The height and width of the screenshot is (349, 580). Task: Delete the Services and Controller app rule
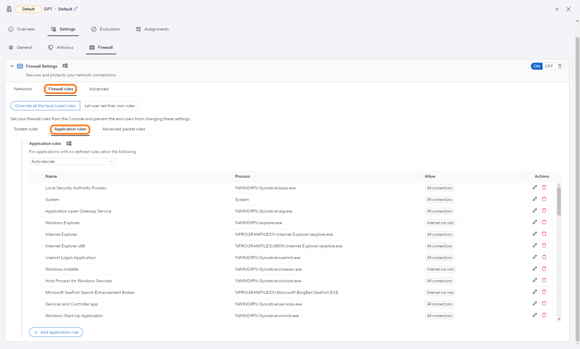(x=544, y=303)
